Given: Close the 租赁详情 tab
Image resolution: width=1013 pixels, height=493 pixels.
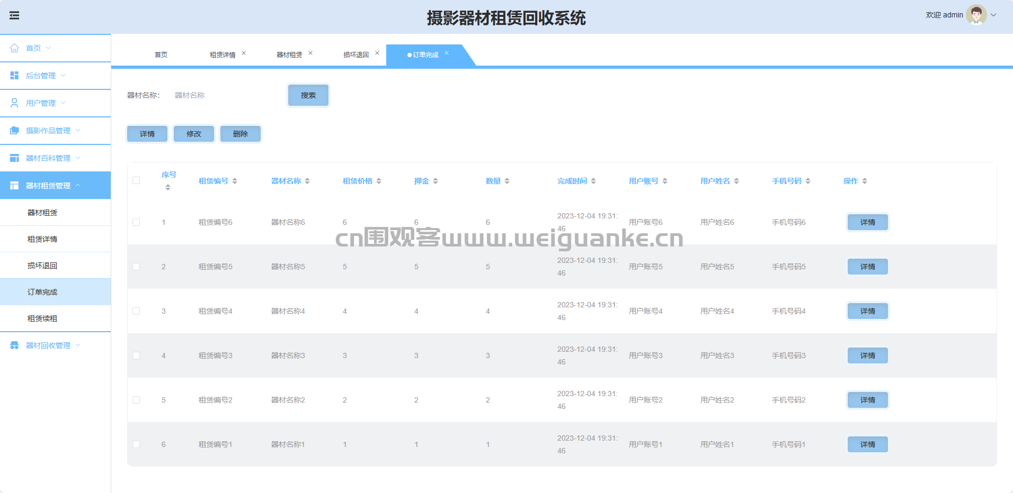Looking at the screenshot, I should pos(244,53).
